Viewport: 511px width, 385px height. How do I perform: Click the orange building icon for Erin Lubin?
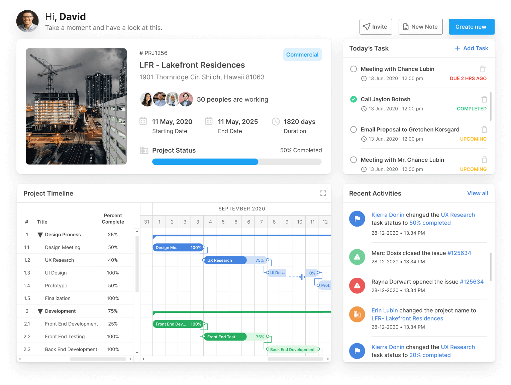(357, 314)
